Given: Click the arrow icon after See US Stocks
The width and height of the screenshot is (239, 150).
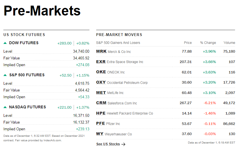Looking at the screenshot, I should tap(123, 144).
